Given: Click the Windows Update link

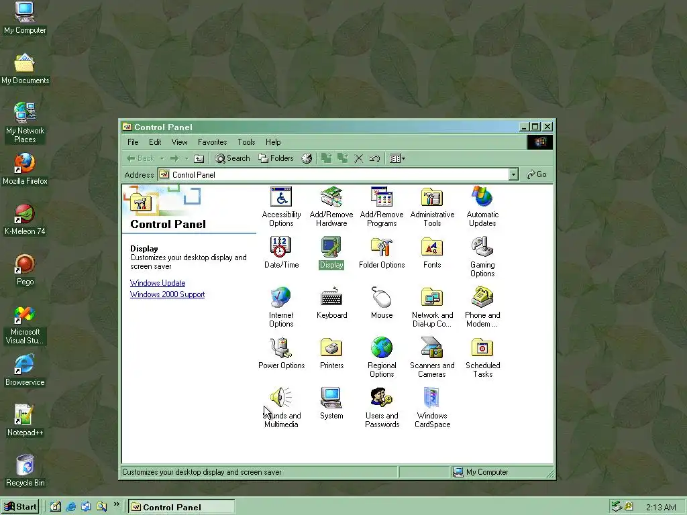Looking at the screenshot, I should tap(158, 283).
